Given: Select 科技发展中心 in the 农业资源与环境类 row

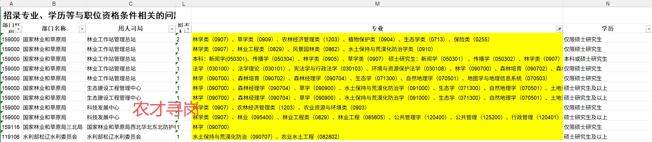Looking at the screenshot, I should [131, 107].
